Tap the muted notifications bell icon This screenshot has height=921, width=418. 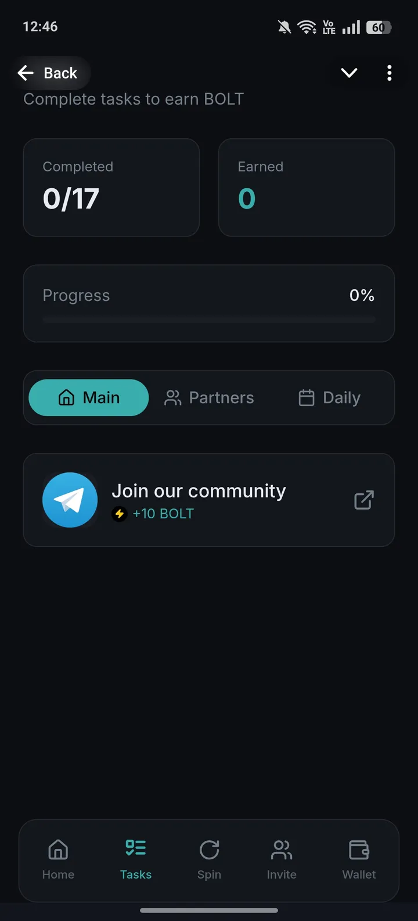coord(284,27)
